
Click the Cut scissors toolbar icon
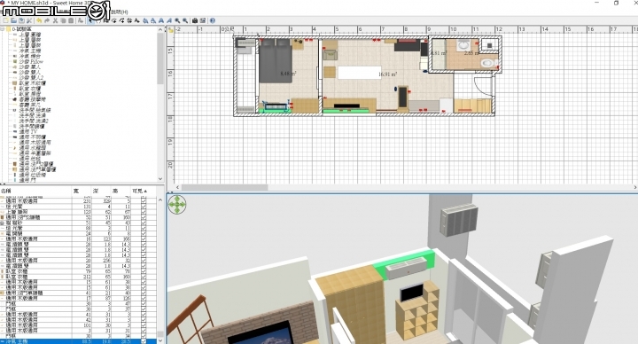[55, 20]
